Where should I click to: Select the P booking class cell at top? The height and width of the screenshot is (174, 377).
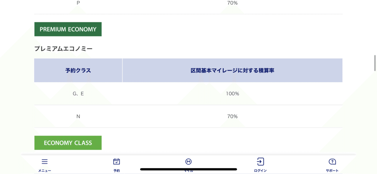(78, 3)
